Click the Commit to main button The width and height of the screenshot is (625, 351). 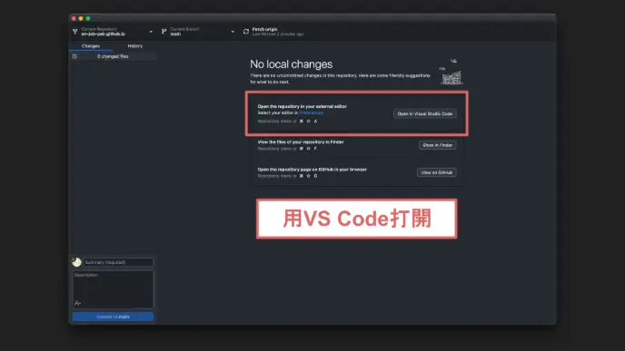pos(113,317)
